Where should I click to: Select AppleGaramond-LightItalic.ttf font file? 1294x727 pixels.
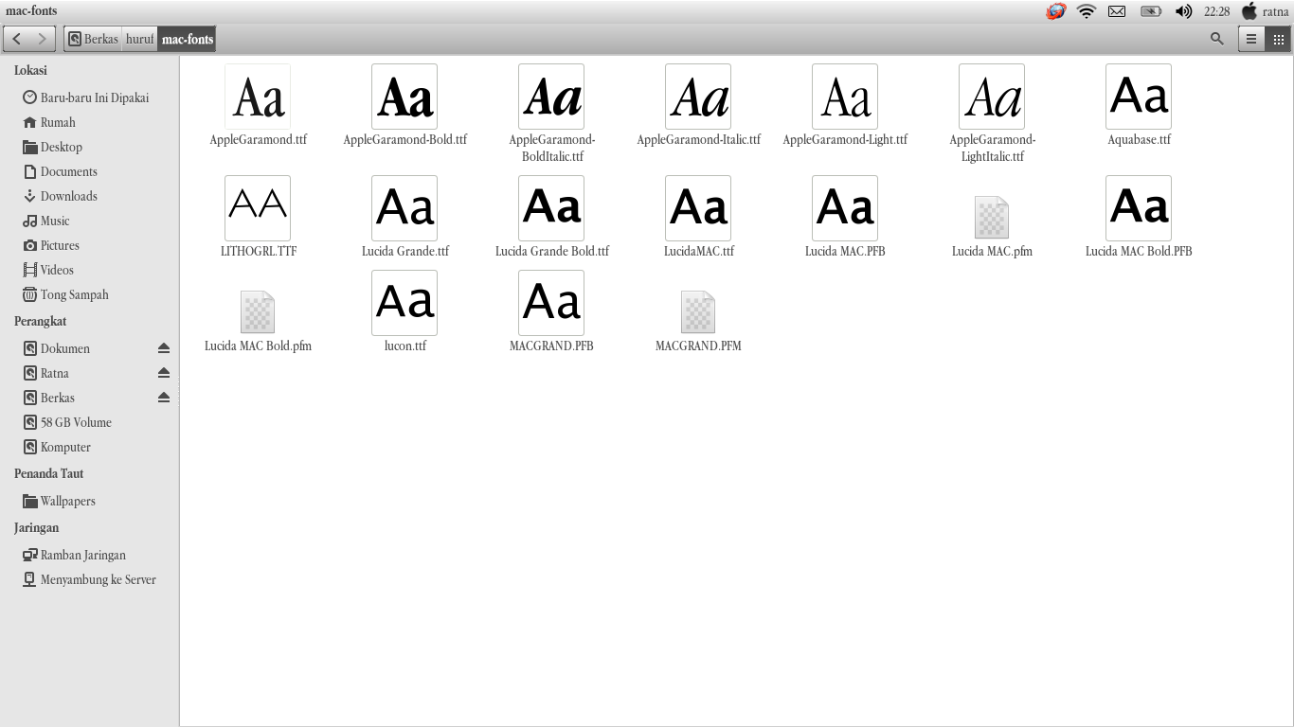point(992,114)
